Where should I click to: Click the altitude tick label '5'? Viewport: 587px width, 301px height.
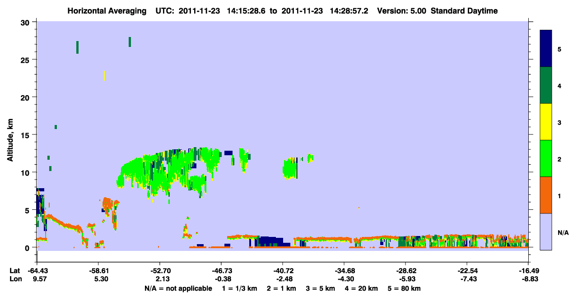pos(28,210)
